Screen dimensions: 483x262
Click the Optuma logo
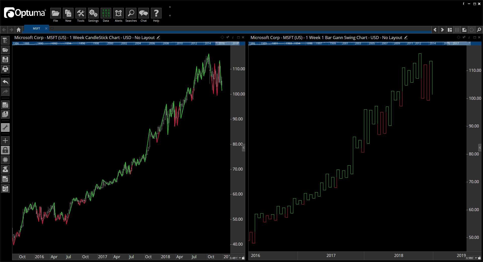click(25, 13)
